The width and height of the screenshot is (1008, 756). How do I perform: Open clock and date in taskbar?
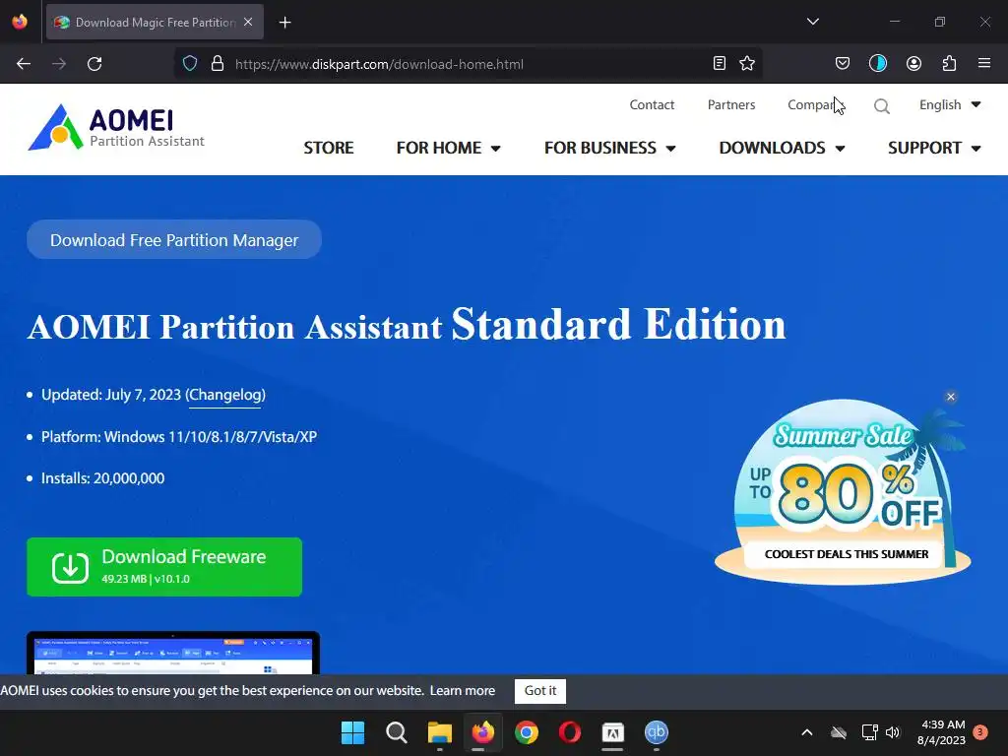coord(941,732)
